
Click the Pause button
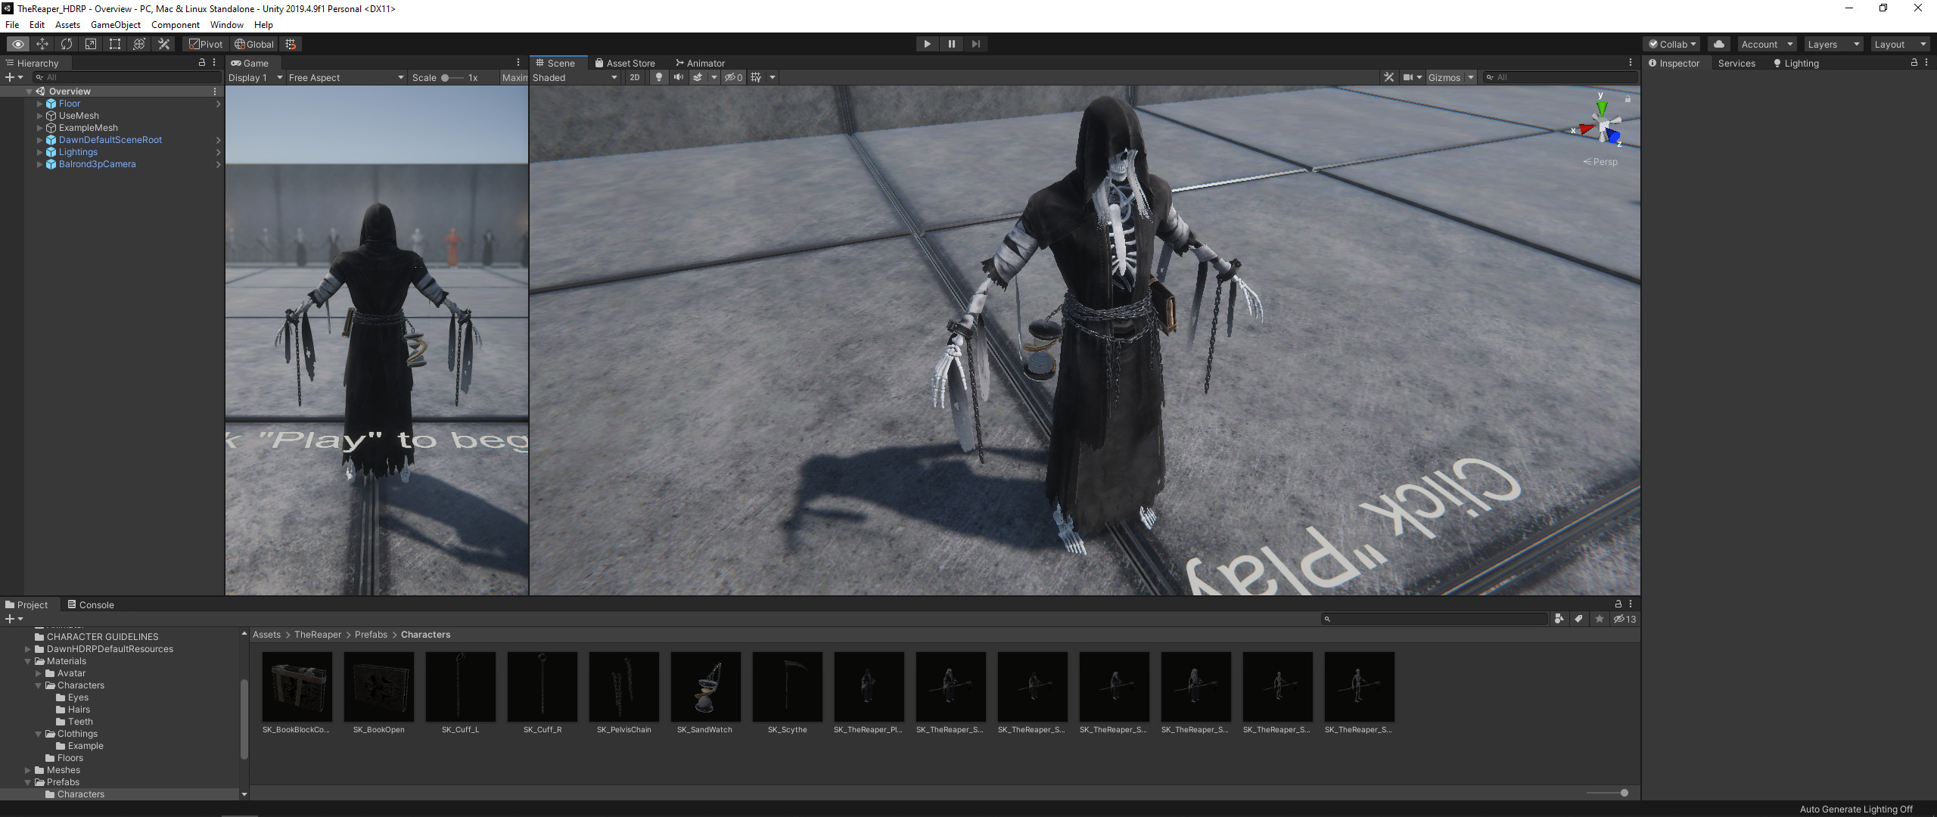(x=951, y=44)
